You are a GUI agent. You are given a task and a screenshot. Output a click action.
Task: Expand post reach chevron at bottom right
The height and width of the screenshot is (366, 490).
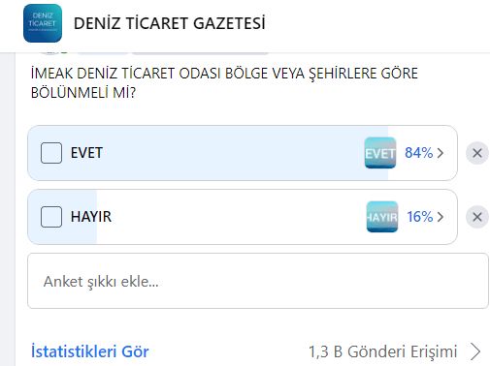[475, 351]
